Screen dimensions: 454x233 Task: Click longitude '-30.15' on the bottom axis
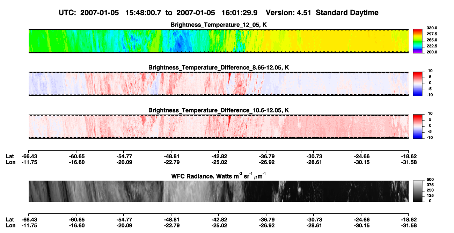(x=361, y=226)
